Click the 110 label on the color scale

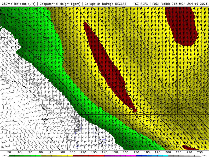pos(73,152)
